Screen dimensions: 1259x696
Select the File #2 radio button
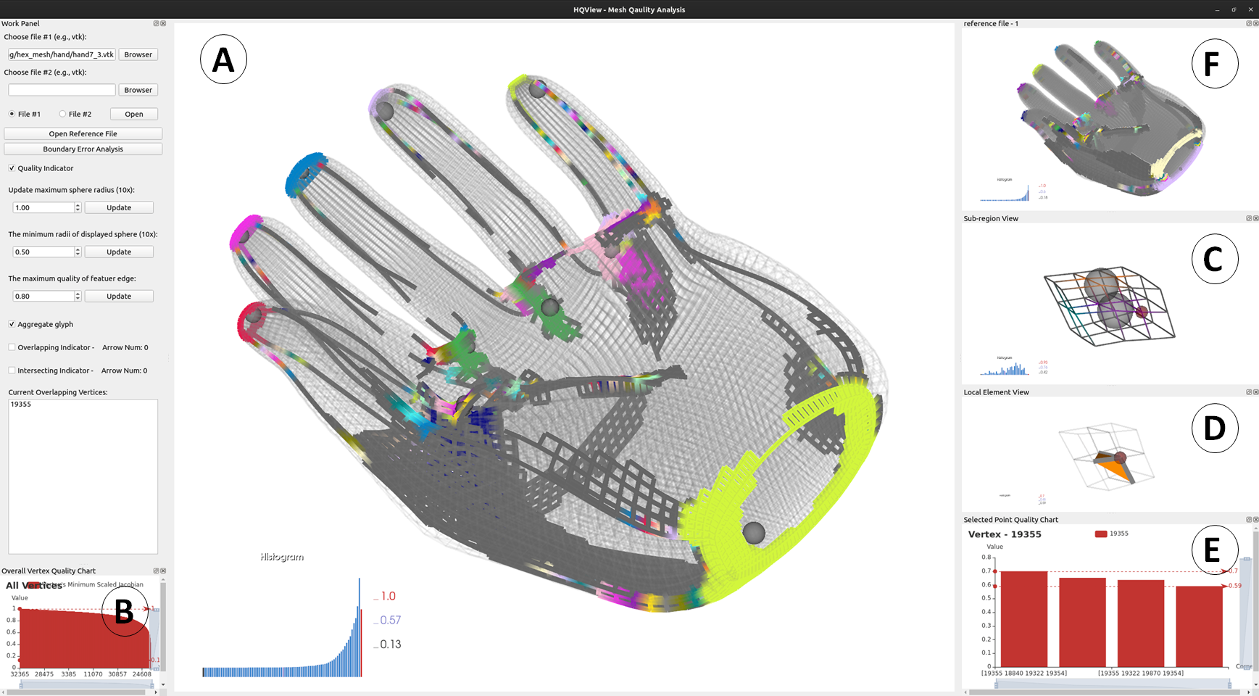tap(62, 115)
